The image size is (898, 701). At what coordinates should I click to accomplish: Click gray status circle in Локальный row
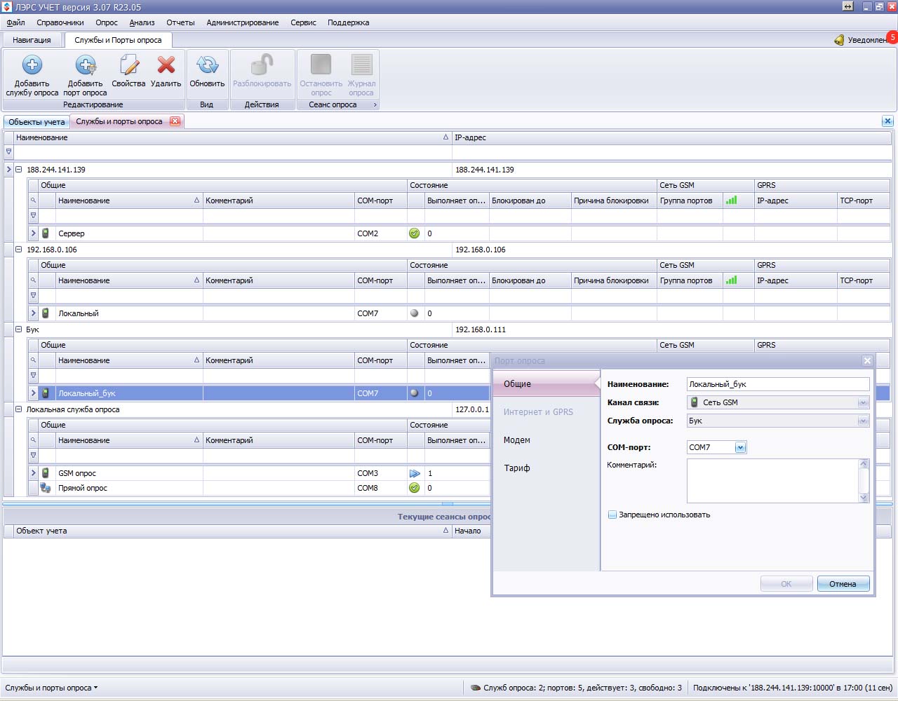coord(414,313)
